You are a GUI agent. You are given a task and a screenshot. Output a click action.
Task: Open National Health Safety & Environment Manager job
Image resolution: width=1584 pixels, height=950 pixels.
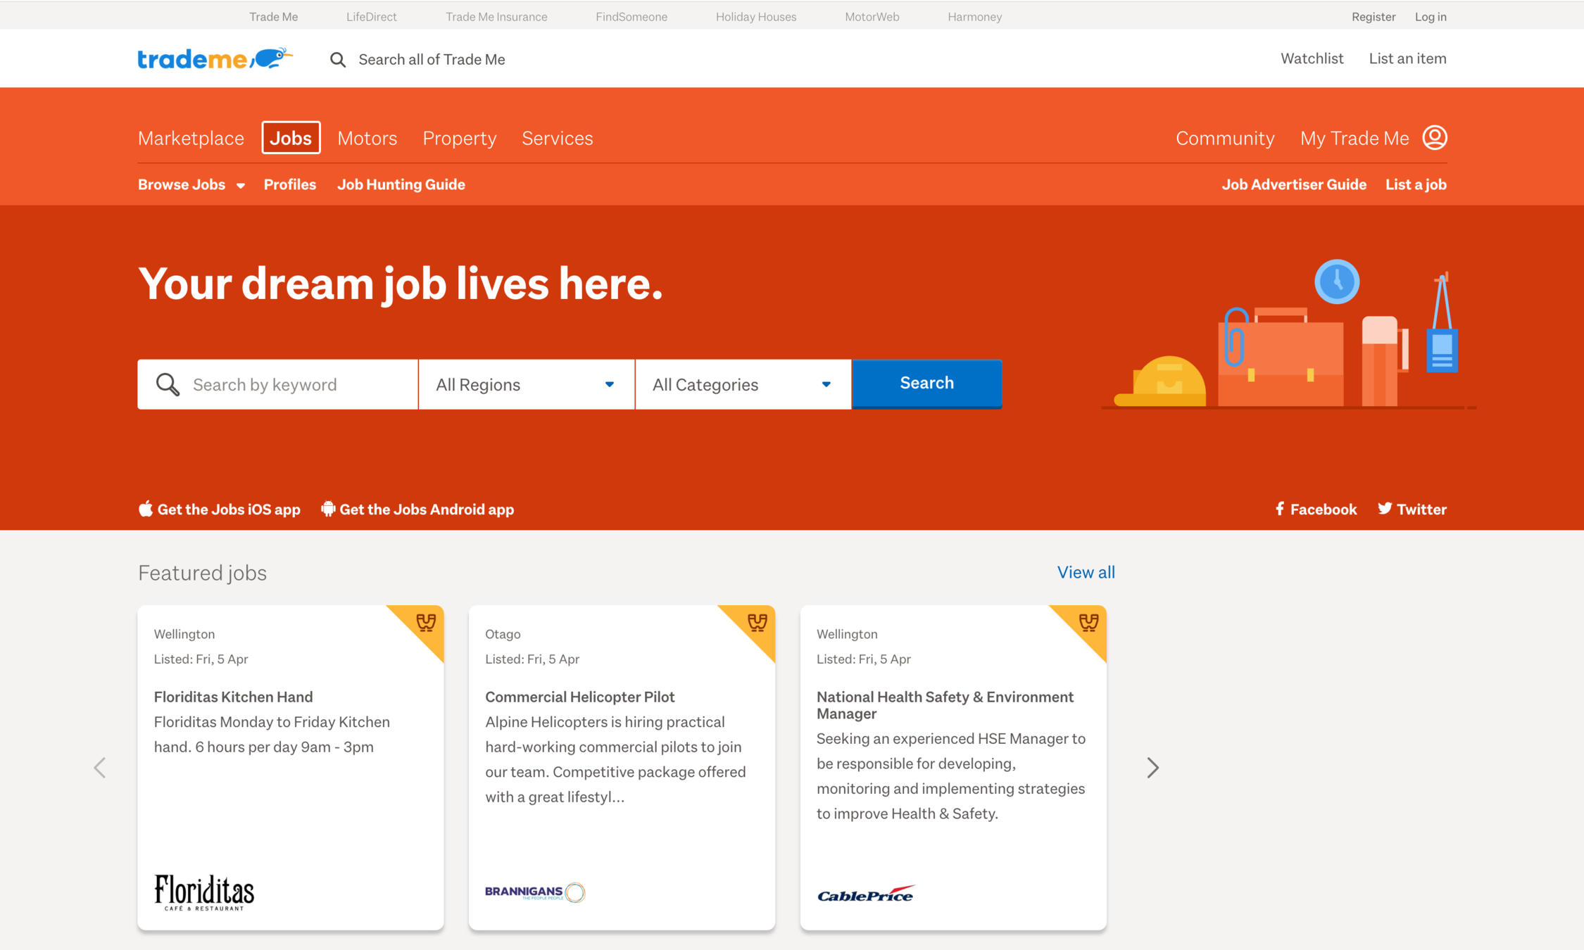945,705
